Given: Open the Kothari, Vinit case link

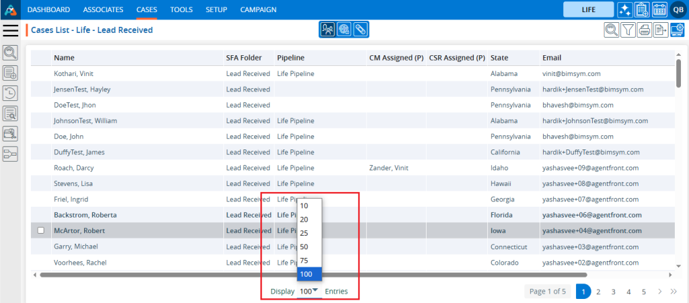Looking at the screenshot, I should click(75, 73).
